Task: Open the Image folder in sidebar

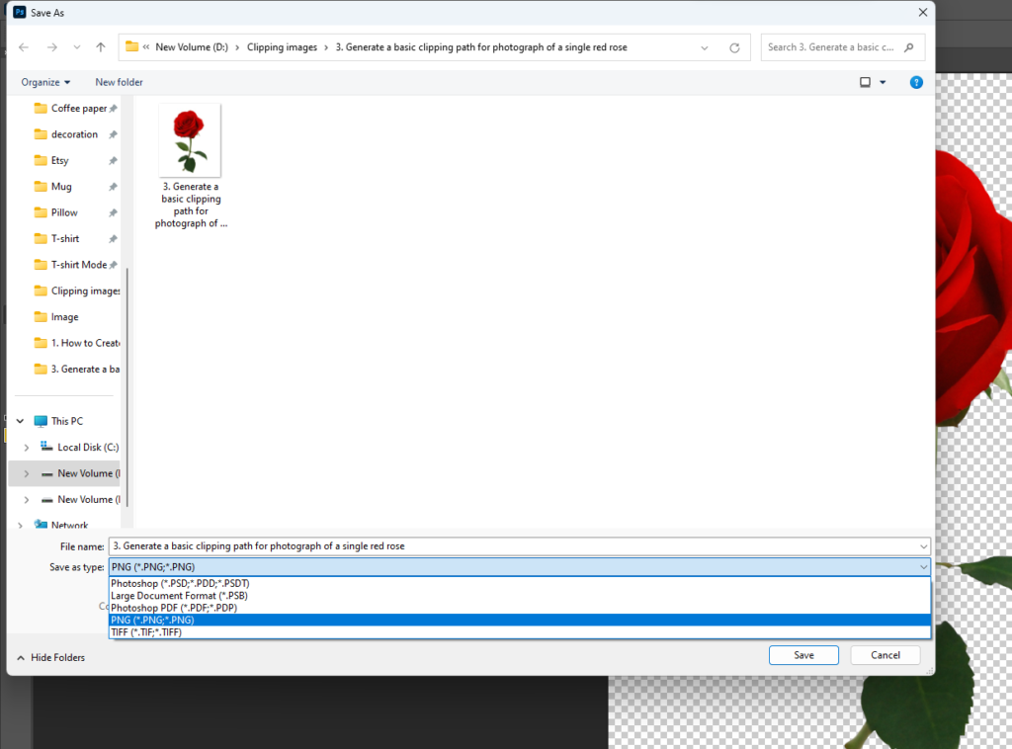Action: coord(56,317)
